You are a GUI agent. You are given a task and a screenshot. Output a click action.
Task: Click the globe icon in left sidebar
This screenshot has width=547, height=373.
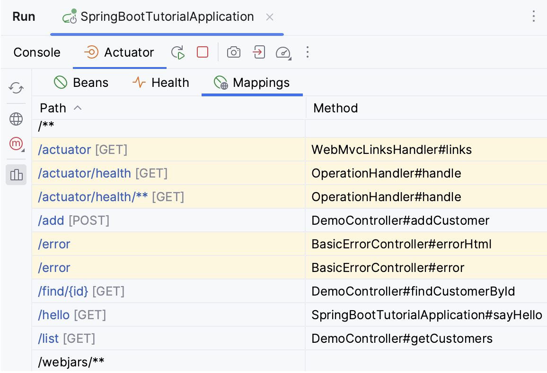[16, 119]
